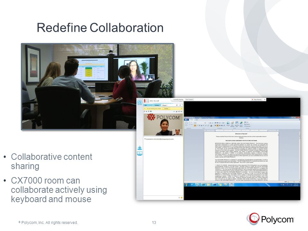Screen dimensions: 308x231
Task: Open the emoticon picker in Lync
Action: tap(181, 198)
